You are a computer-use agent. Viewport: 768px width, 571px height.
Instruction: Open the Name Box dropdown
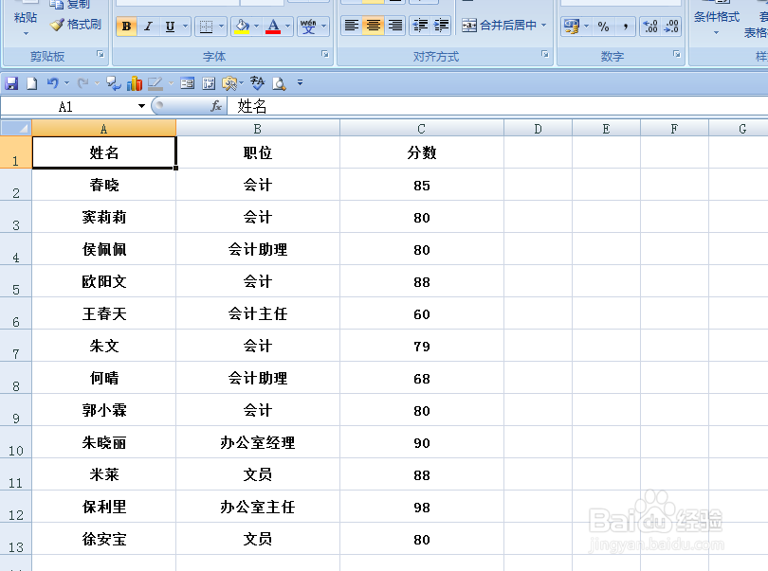point(140,106)
